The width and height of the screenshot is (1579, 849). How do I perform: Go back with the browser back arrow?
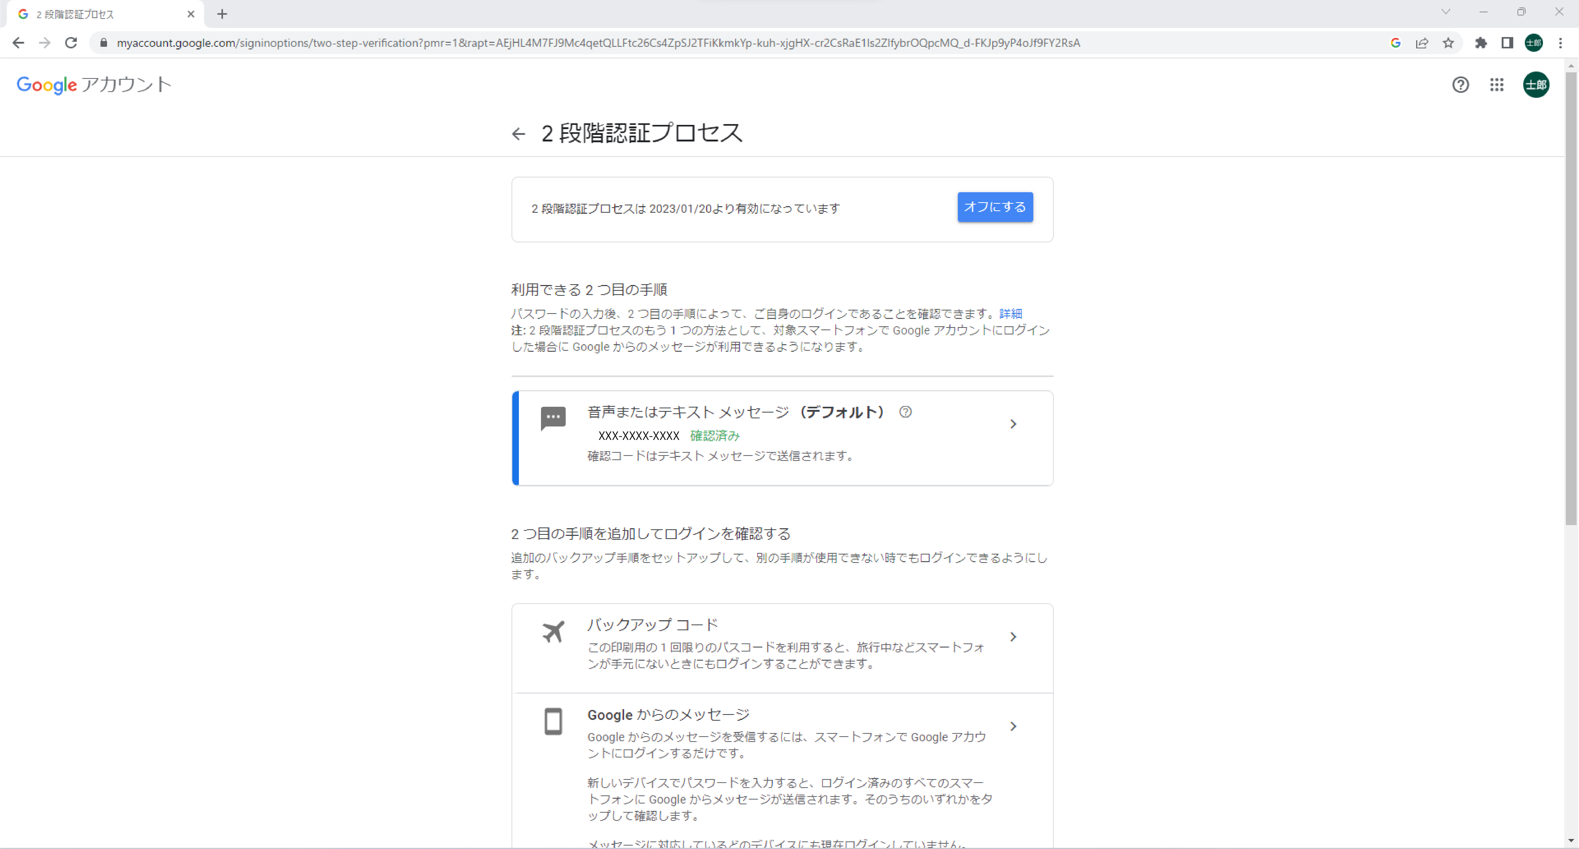[18, 43]
